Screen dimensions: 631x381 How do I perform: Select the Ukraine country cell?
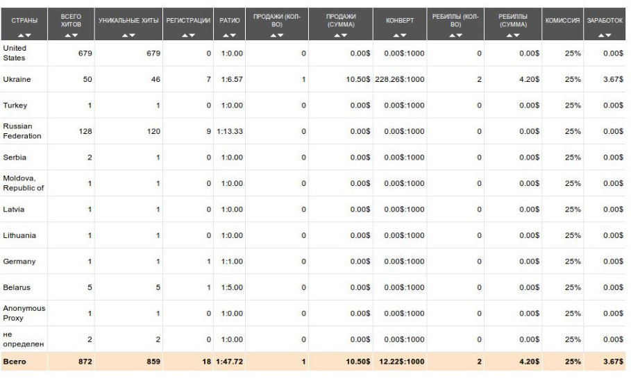[17, 79]
